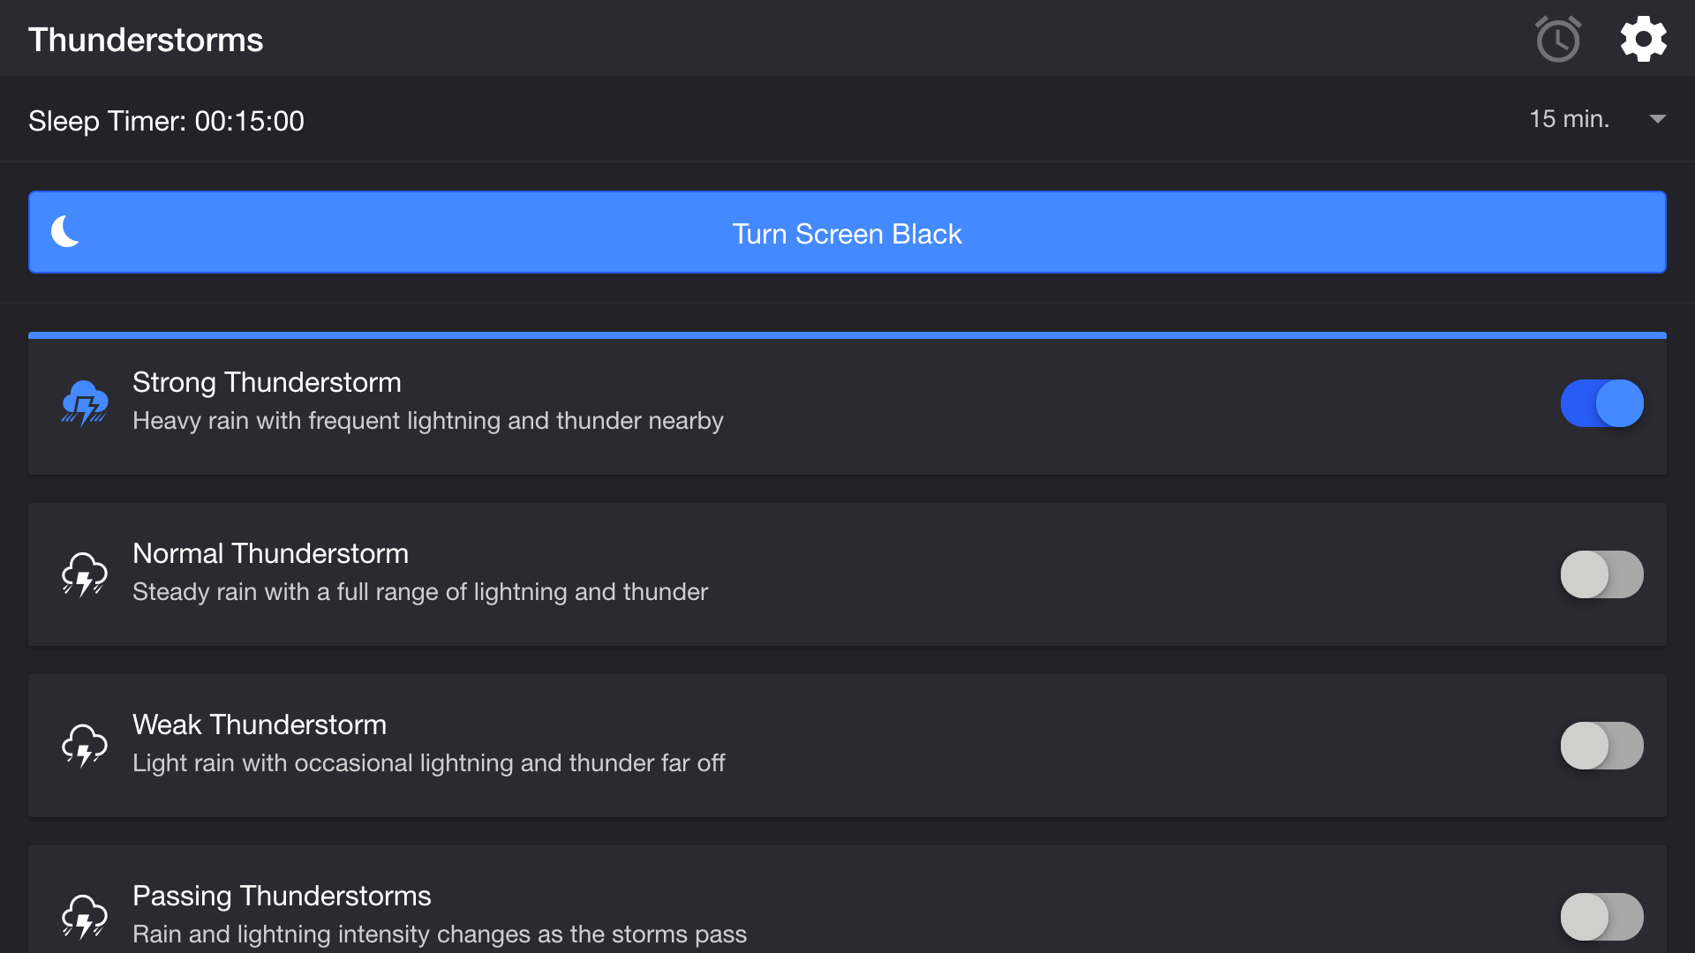Click the blue progress bar above Strong Thunderstorm
Viewport: 1695px width, 953px height.
point(847,335)
